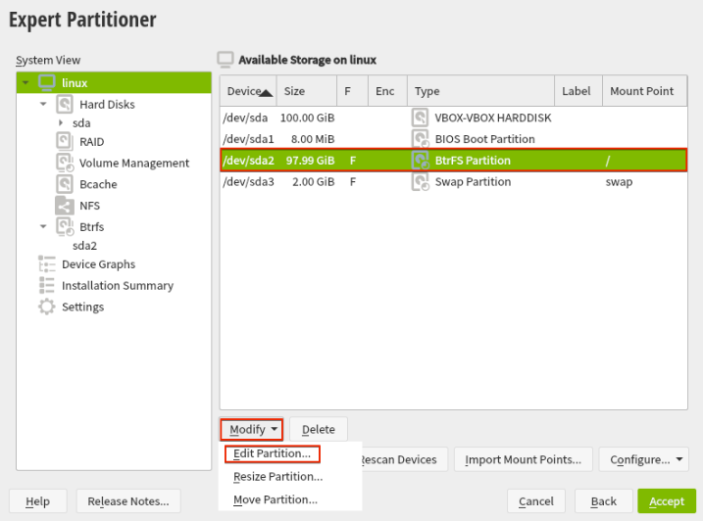Click the Swap Partition row icon
This screenshot has width=703, height=521.
coord(421,182)
